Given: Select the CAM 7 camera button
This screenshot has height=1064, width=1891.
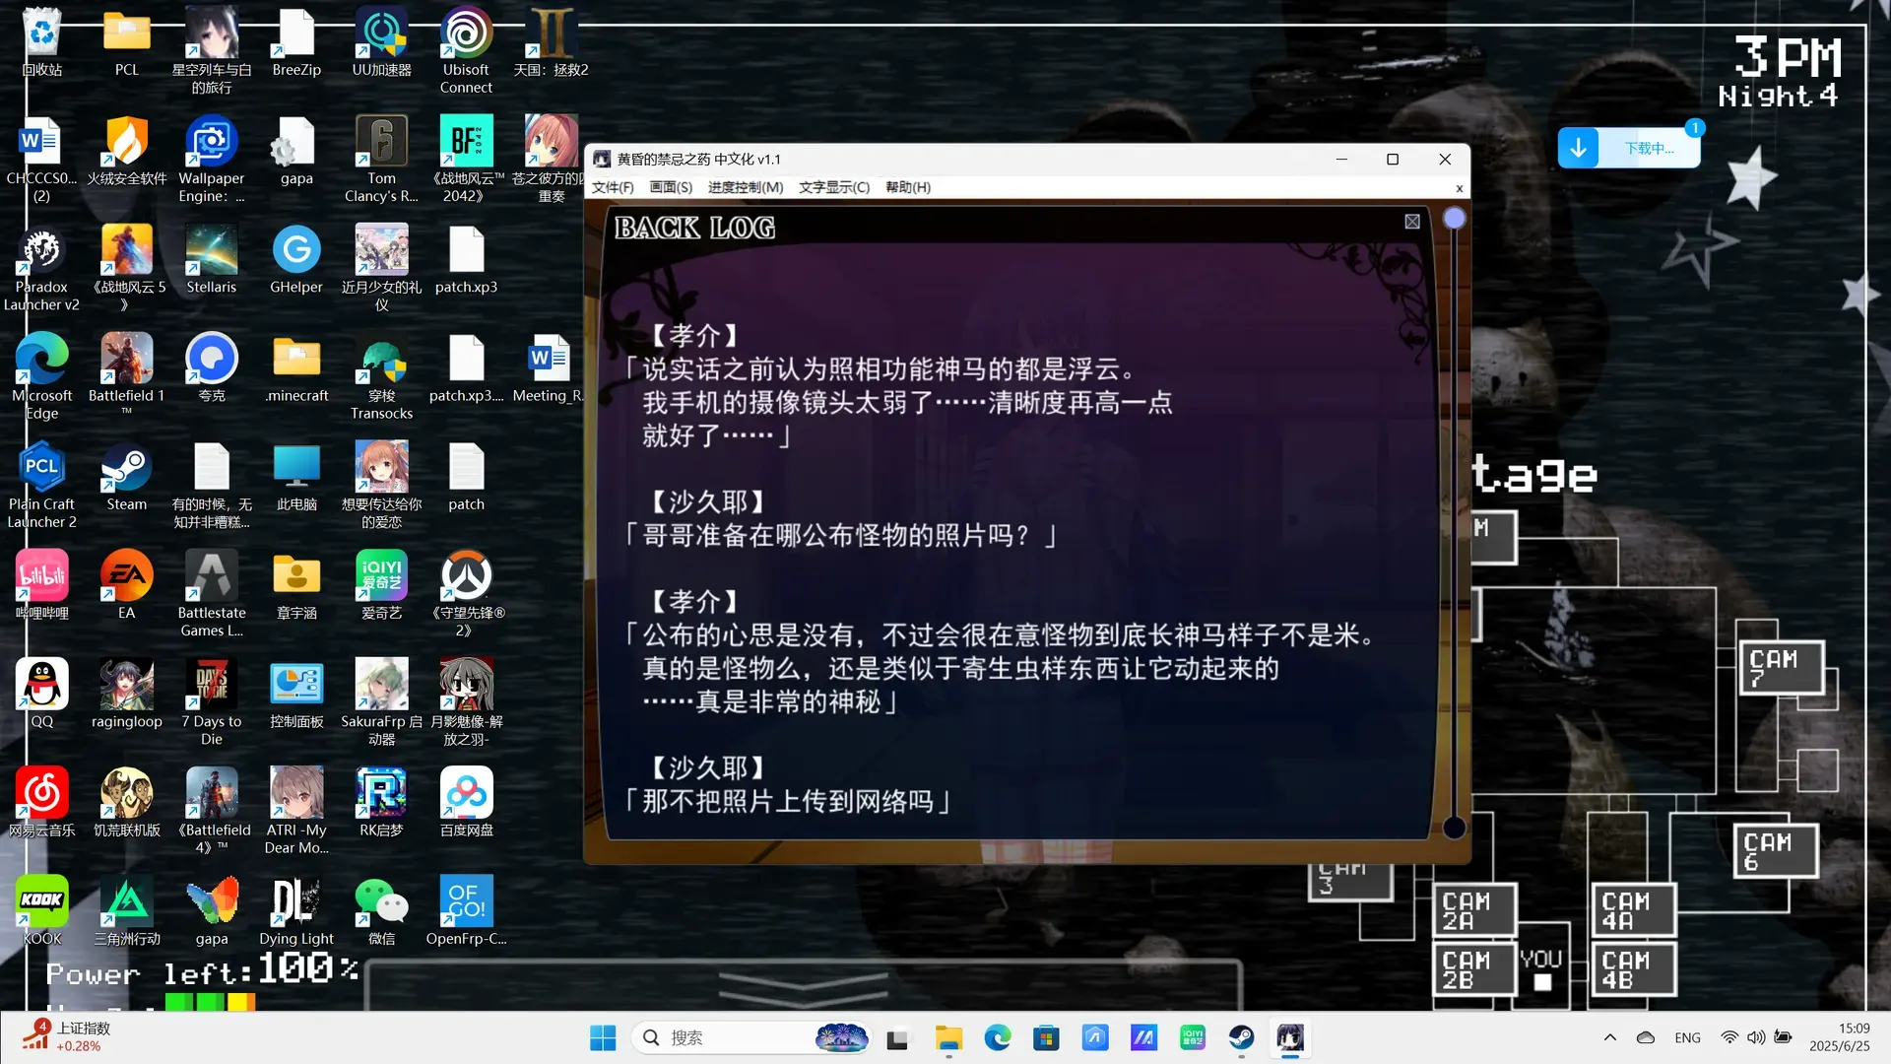Looking at the screenshot, I should pos(1782,667).
